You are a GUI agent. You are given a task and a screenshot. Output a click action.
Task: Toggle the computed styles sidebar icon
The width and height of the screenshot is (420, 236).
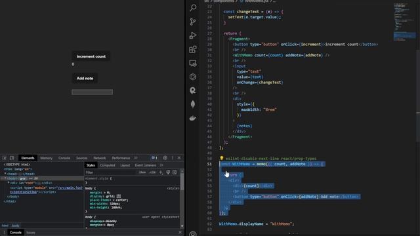point(175,172)
